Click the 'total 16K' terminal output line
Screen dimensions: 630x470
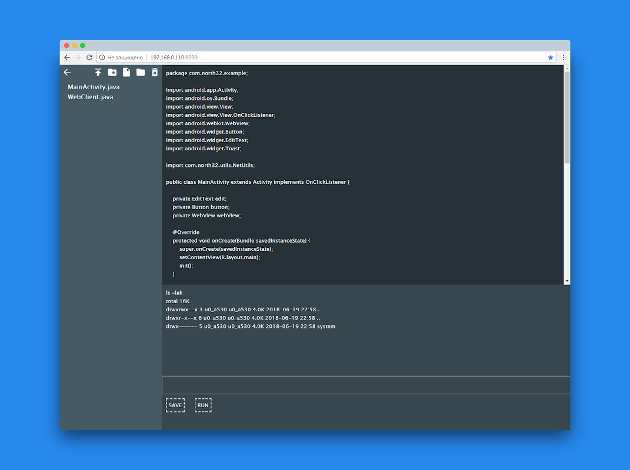click(178, 301)
